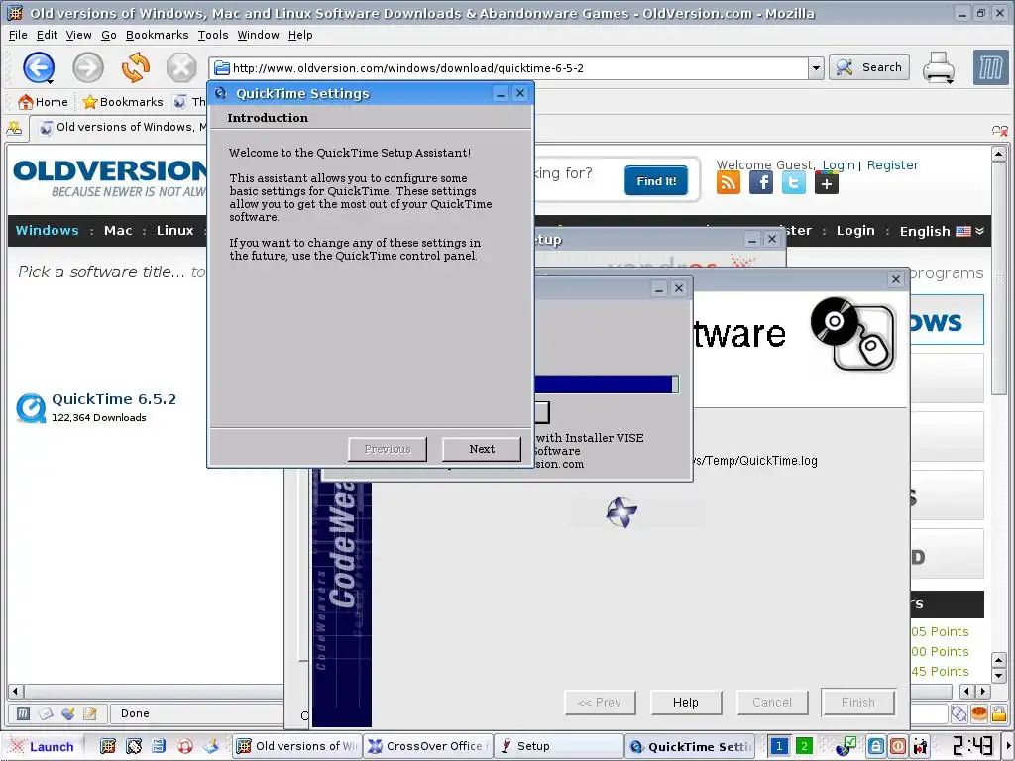The width and height of the screenshot is (1015, 761).
Task: Open a new tab with the tab bar icon
Action: [x=14, y=128]
